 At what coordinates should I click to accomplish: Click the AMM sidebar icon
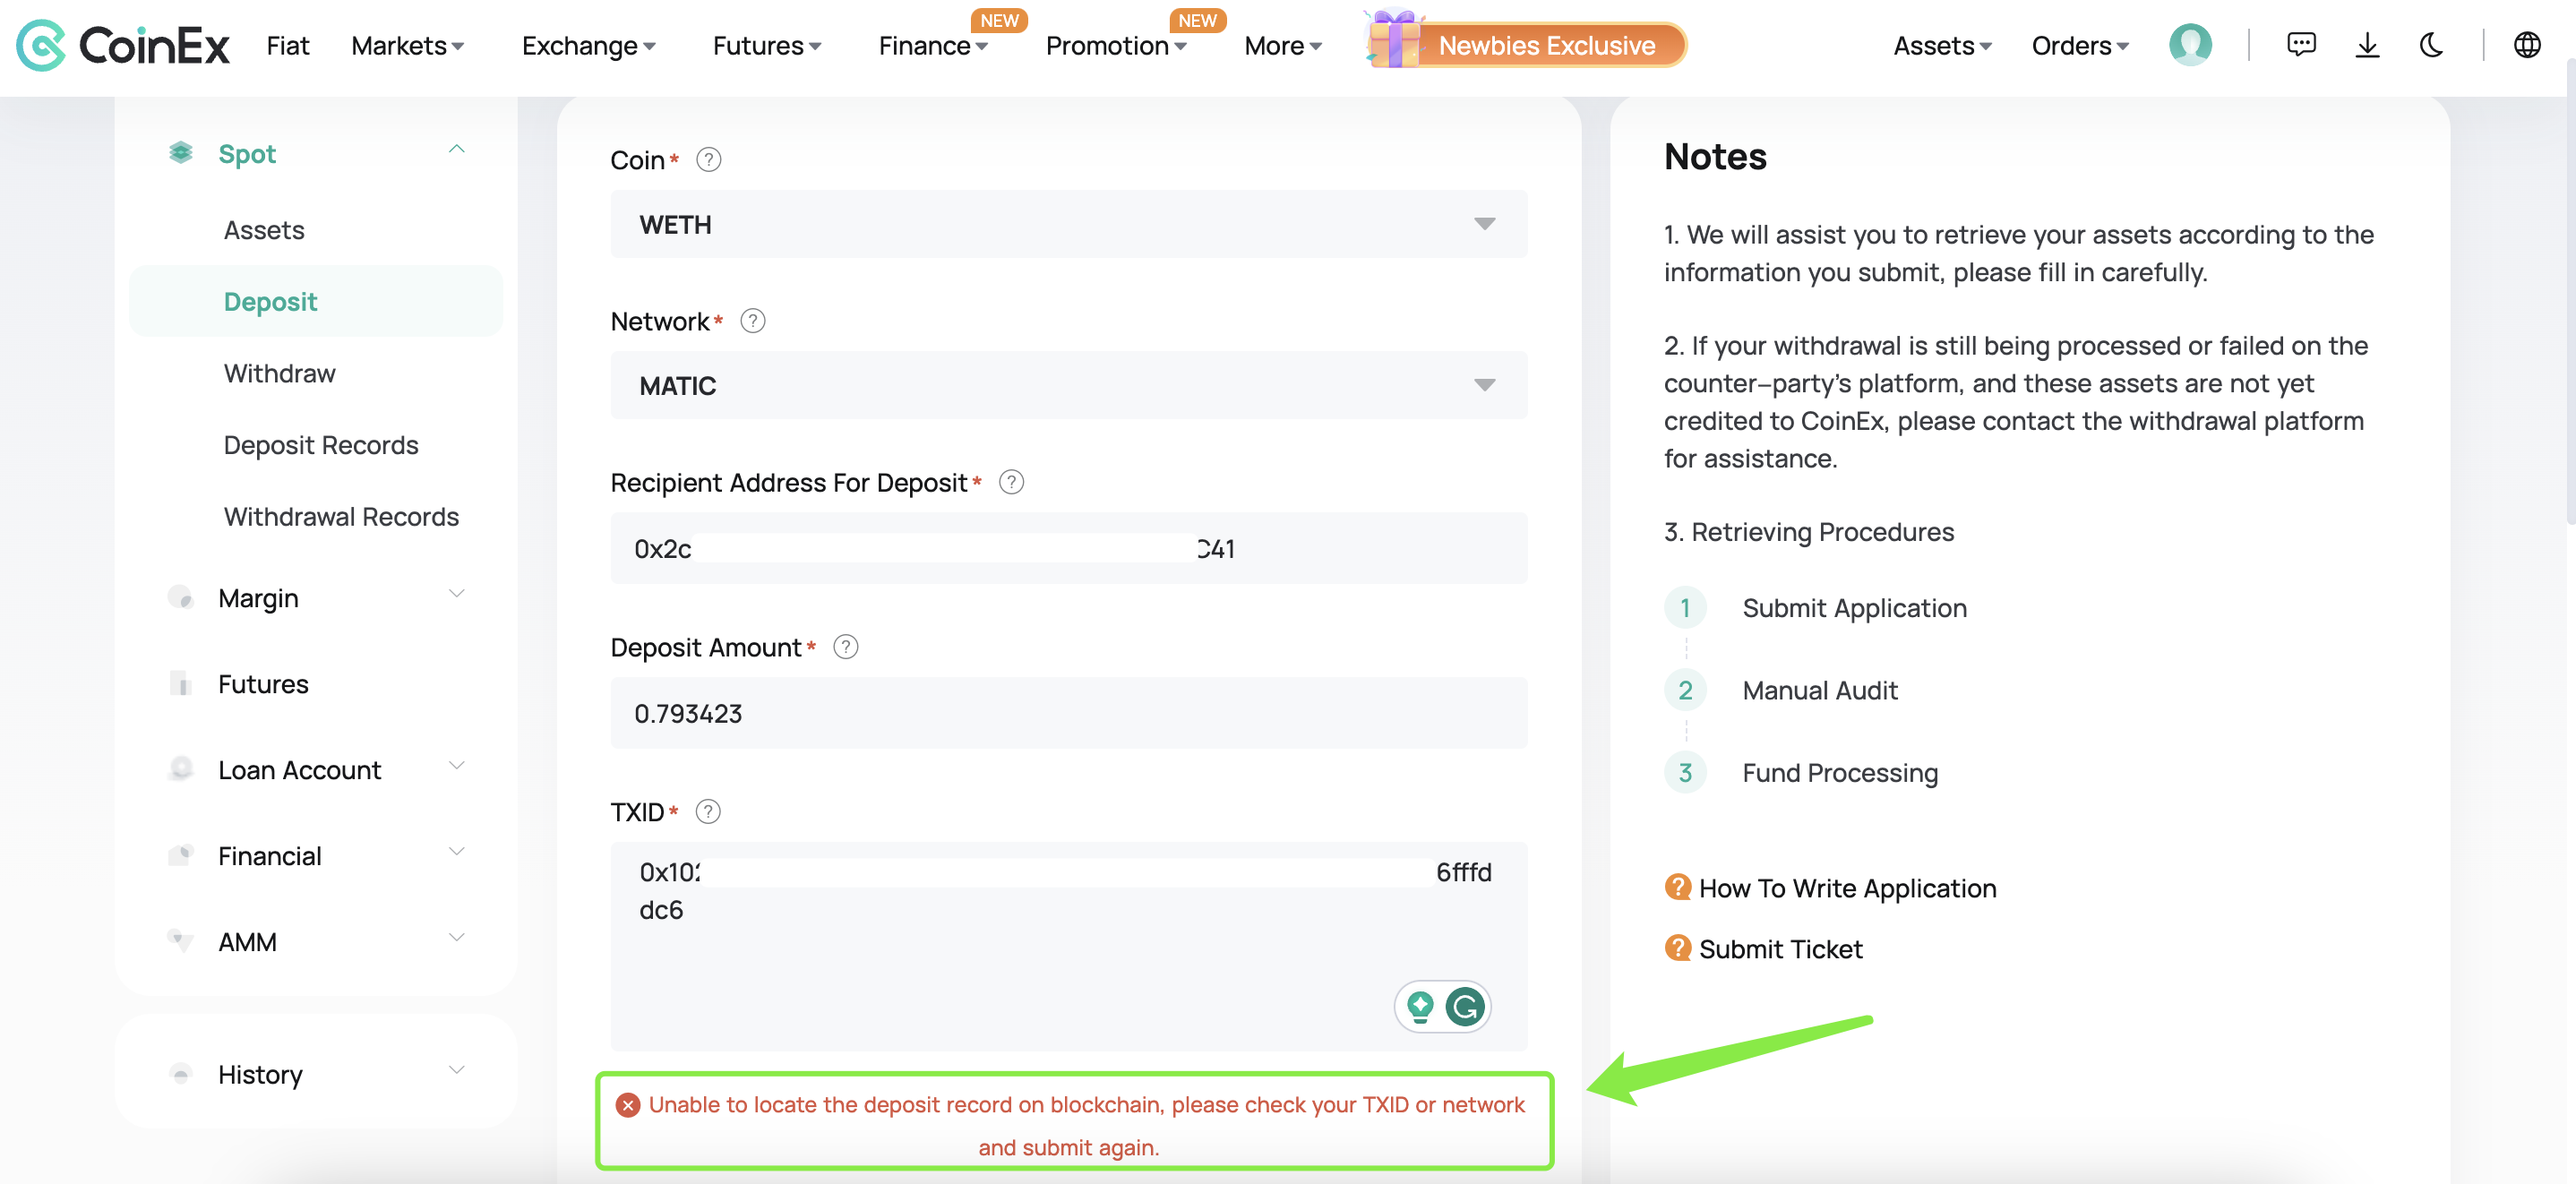180,941
